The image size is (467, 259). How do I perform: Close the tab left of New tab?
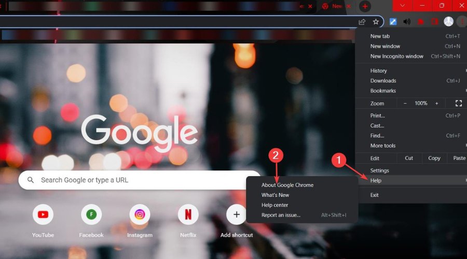pos(310,6)
